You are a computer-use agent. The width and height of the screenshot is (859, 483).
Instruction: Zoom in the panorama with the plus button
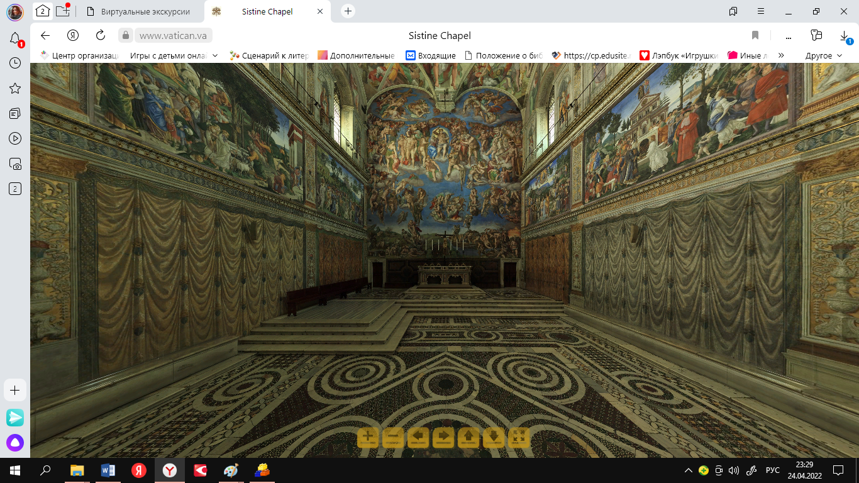pyautogui.click(x=368, y=437)
